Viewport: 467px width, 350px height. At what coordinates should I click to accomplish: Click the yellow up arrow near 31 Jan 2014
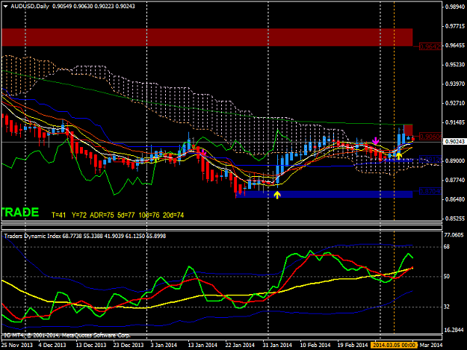(x=277, y=195)
